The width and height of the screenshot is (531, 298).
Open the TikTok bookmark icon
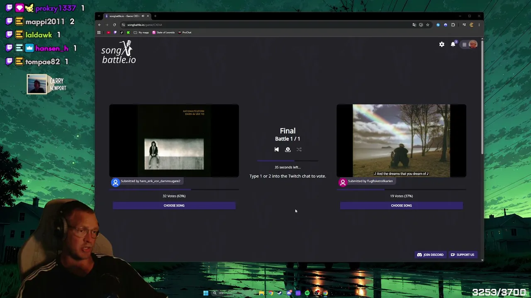tap(122, 32)
